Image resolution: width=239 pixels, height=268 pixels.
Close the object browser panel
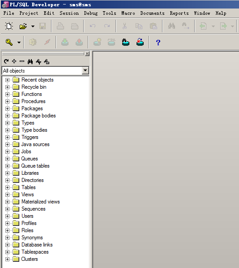(87, 54)
